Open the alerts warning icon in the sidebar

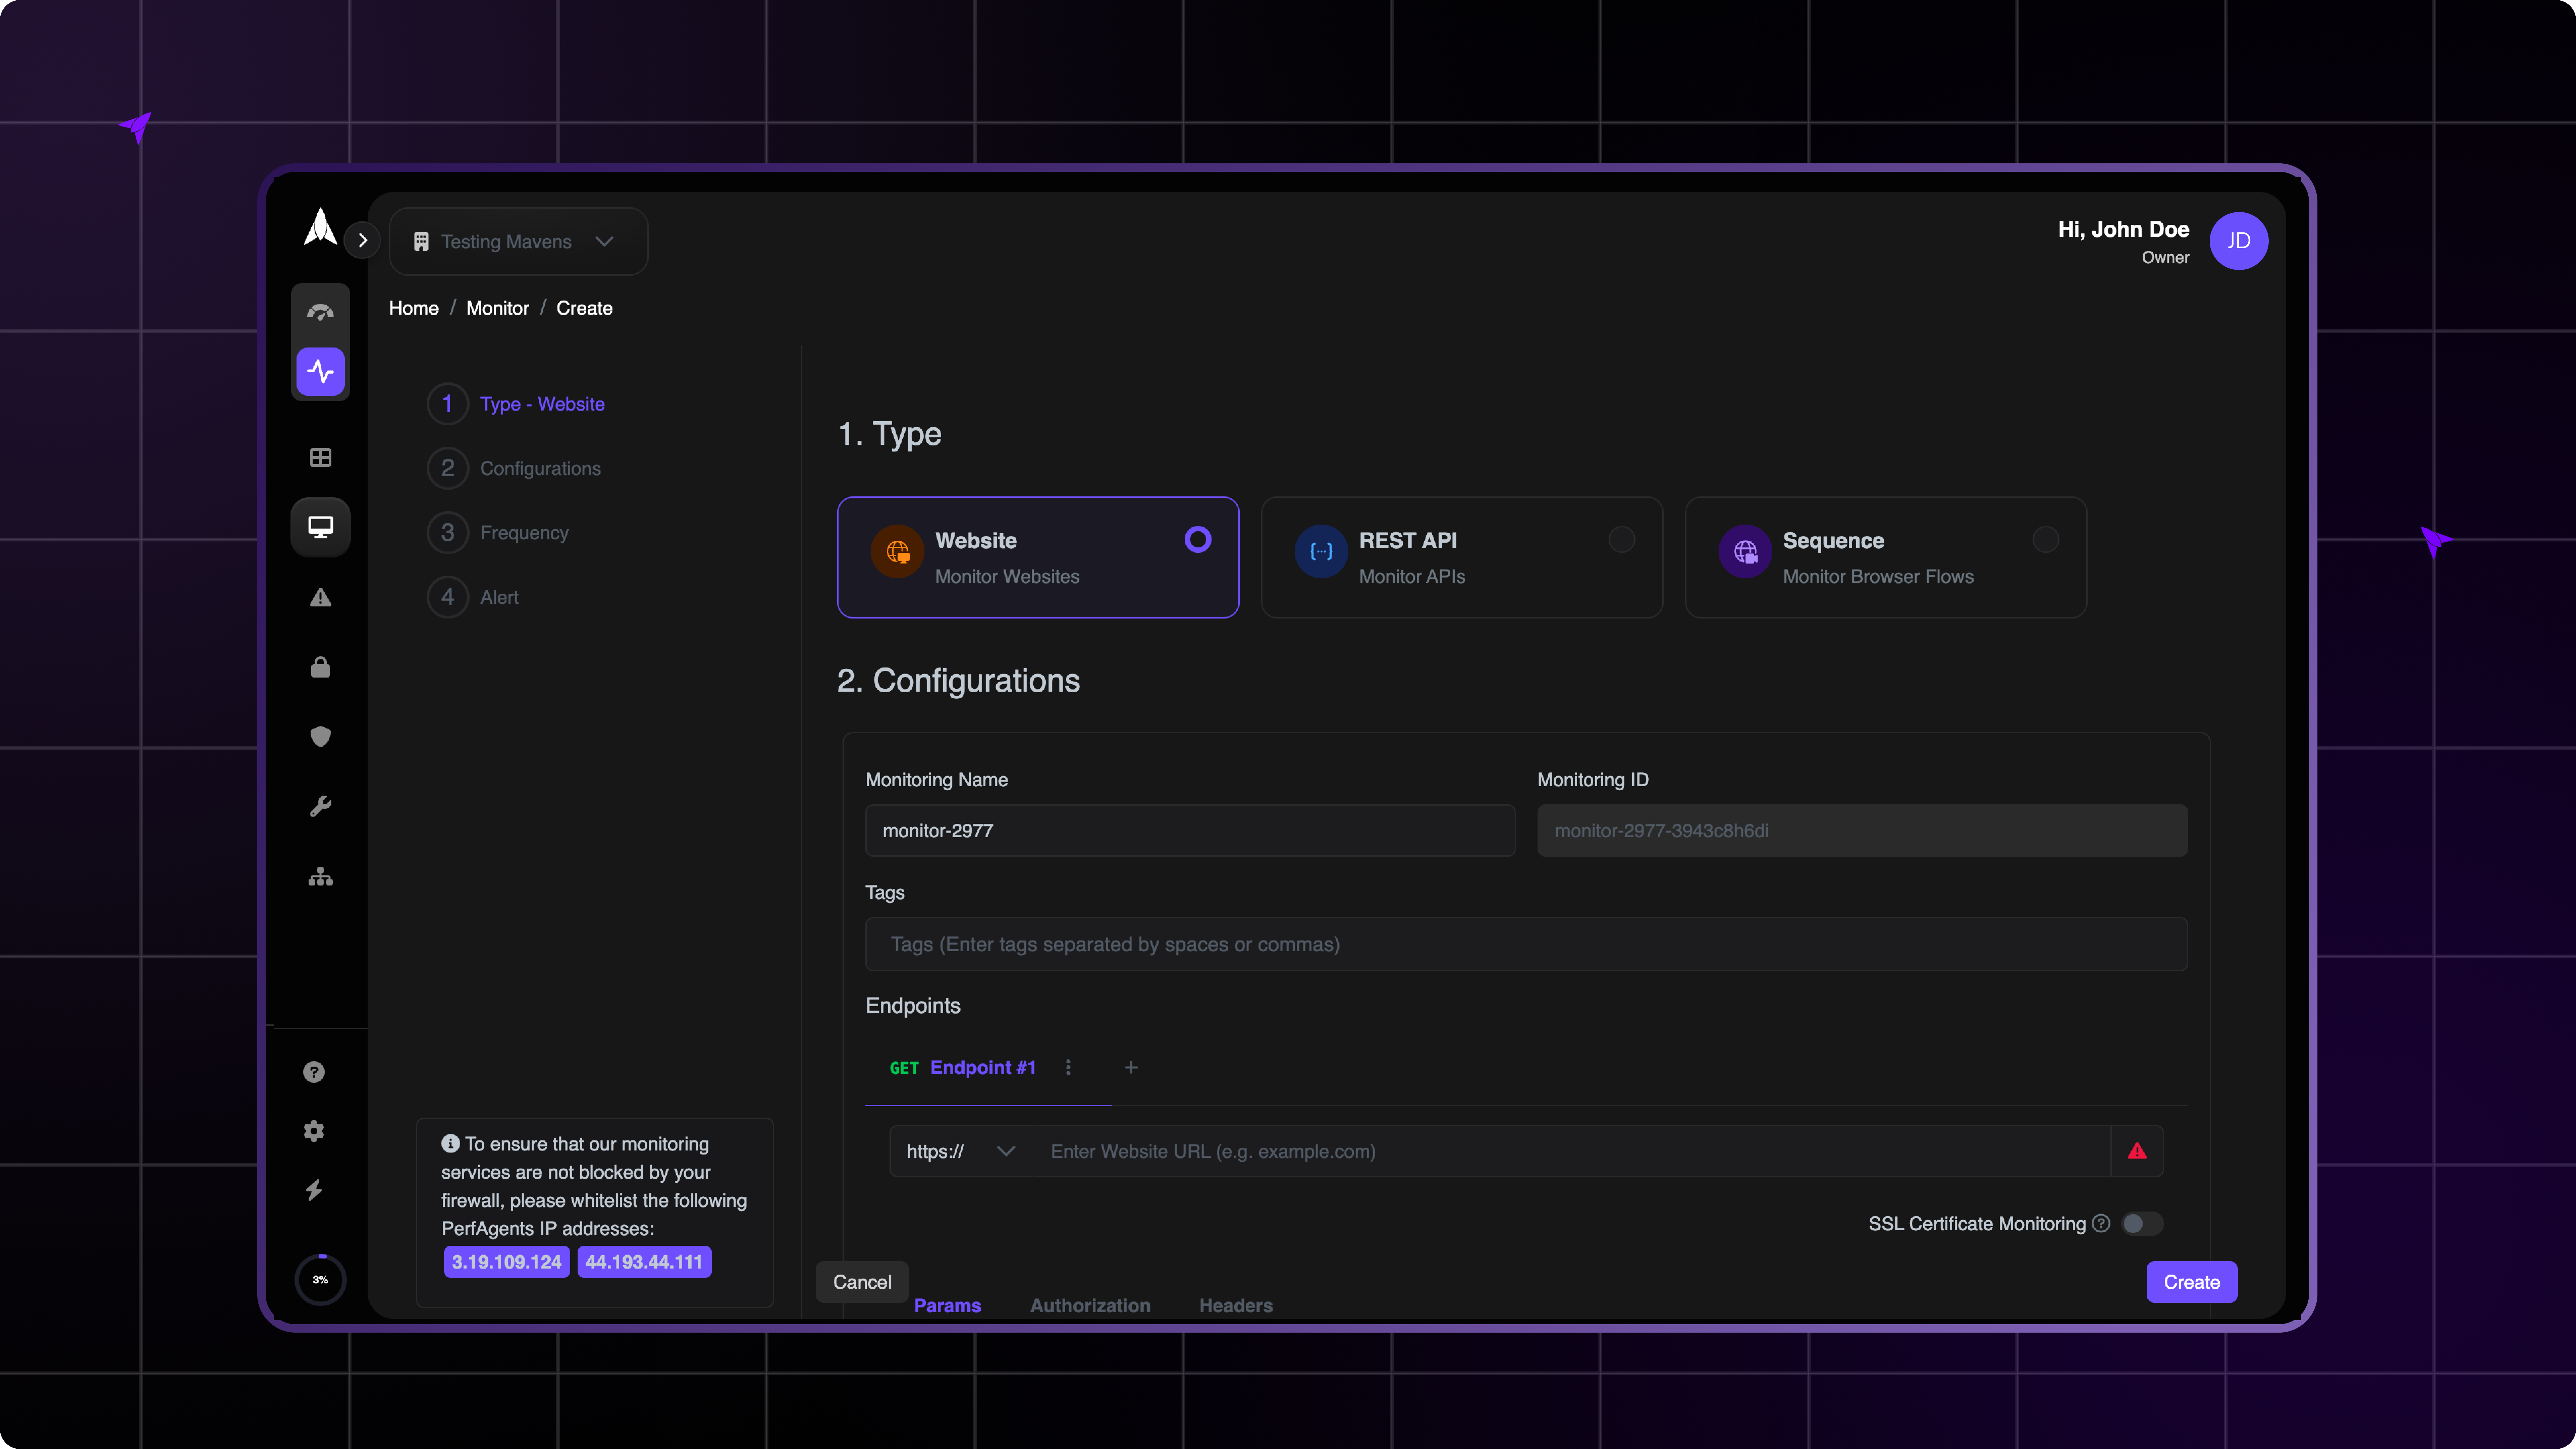tap(320, 597)
